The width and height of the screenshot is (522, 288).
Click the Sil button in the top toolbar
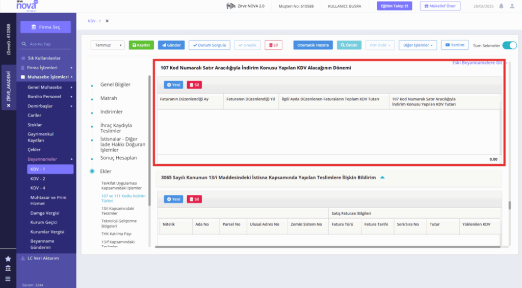(x=273, y=45)
